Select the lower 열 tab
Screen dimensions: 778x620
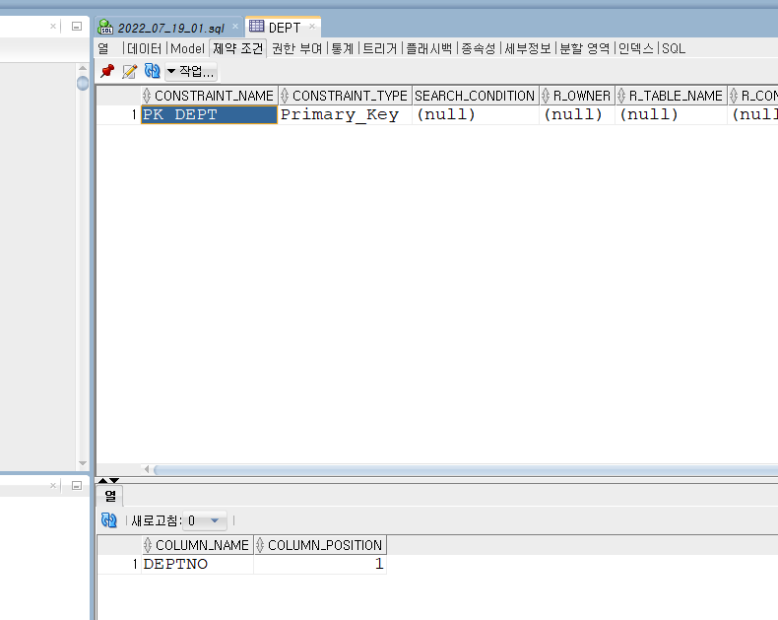pyautogui.click(x=109, y=496)
